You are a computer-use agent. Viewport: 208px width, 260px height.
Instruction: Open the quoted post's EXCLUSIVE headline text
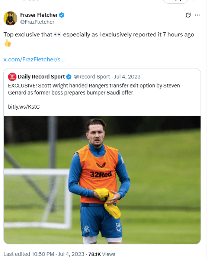click(94, 89)
